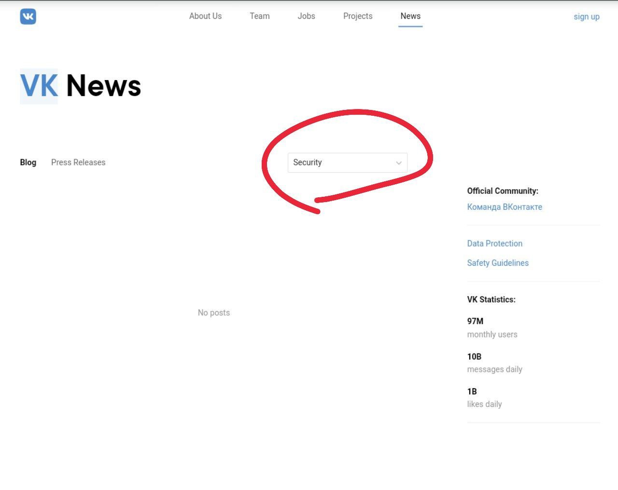Open the Safety Guidelines link
The image size is (618, 490).
click(x=498, y=263)
